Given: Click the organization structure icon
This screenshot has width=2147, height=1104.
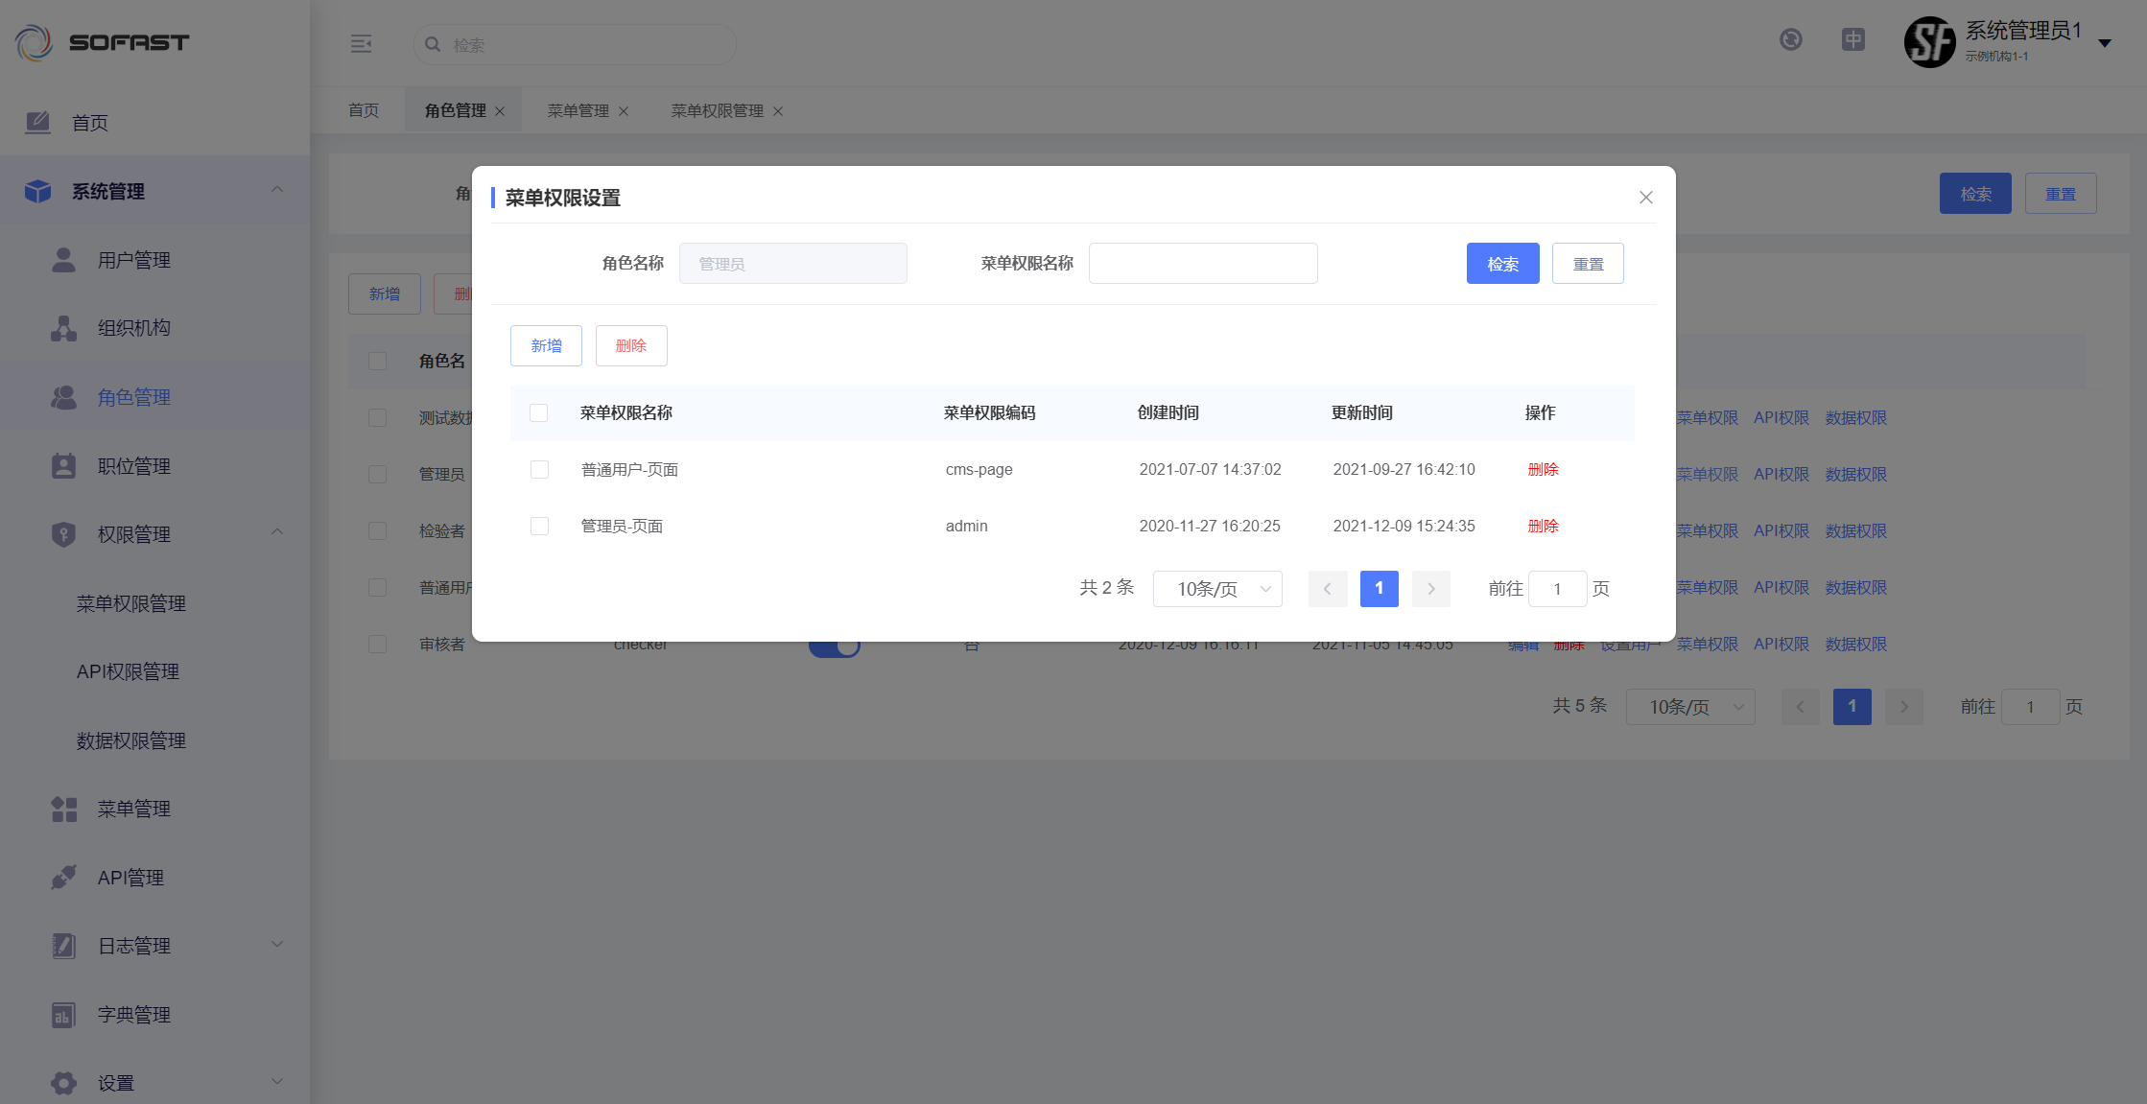Looking at the screenshot, I should [x=63, y=328].
